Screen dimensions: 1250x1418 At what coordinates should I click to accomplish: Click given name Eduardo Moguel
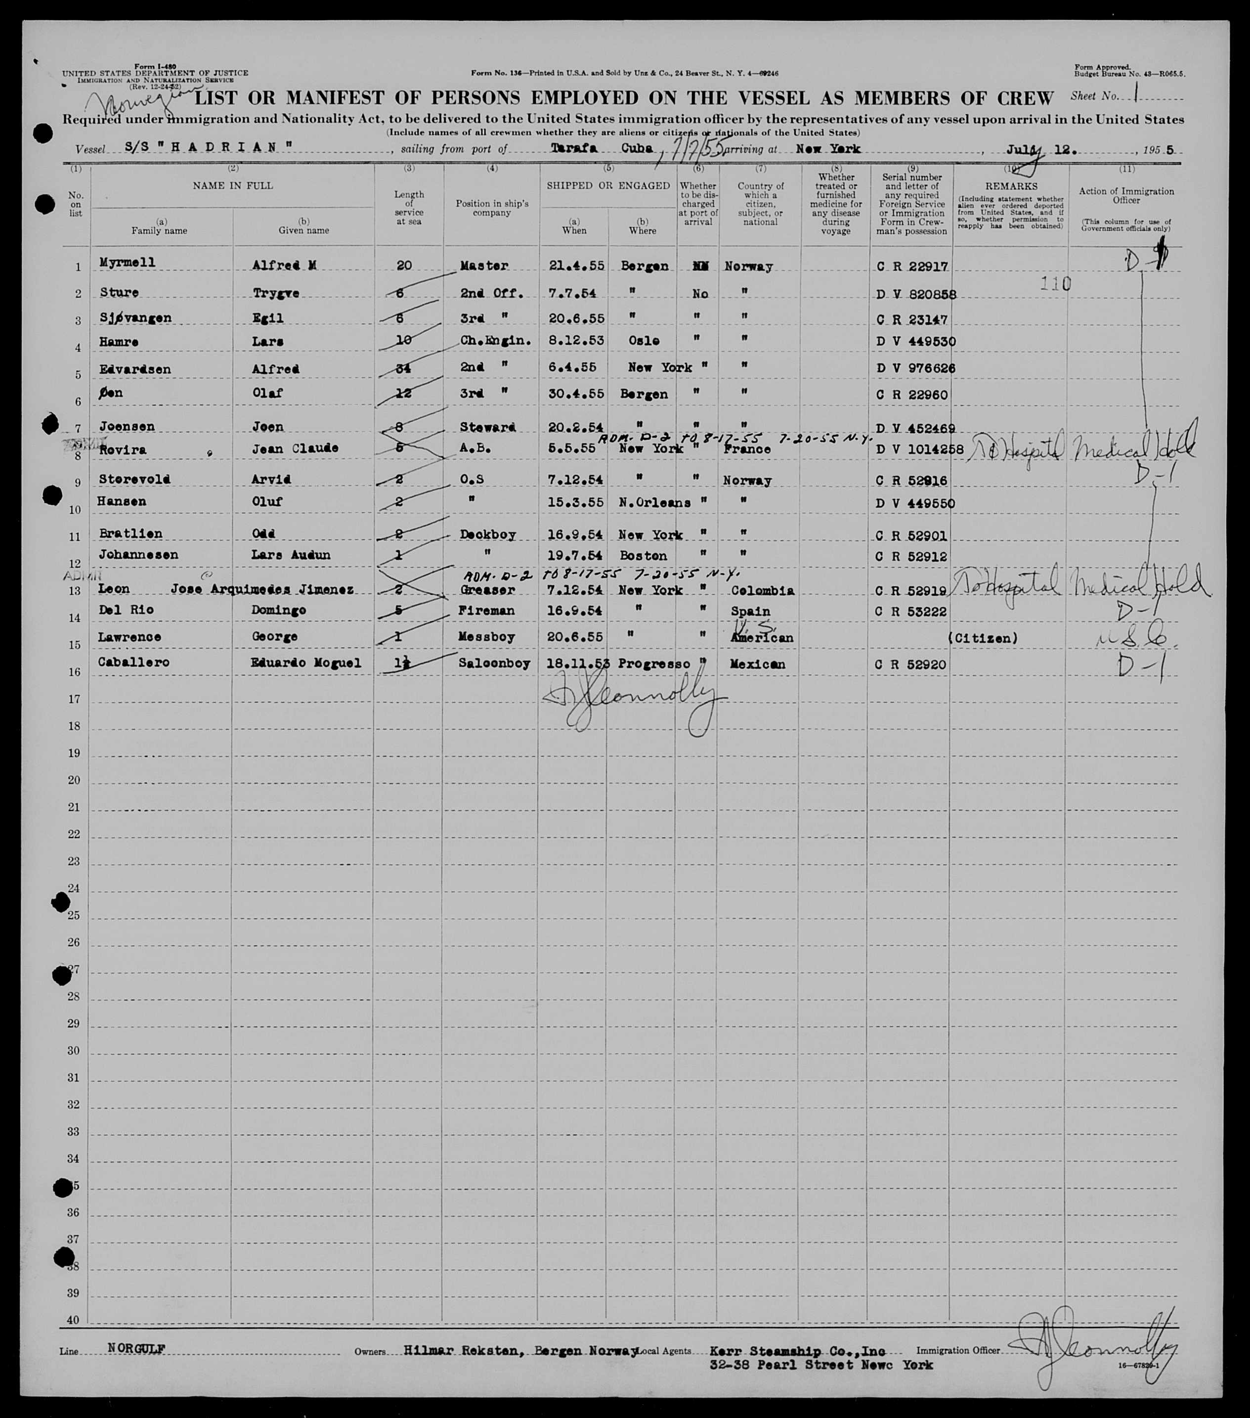(x=306, y=663)
